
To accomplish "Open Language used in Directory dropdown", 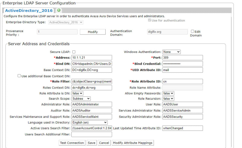I will (90, 122).
